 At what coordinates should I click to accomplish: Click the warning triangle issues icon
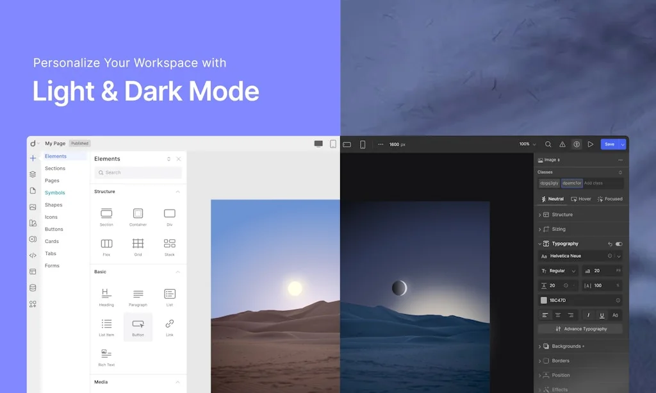pyautogui.click(x=562, y=144)
